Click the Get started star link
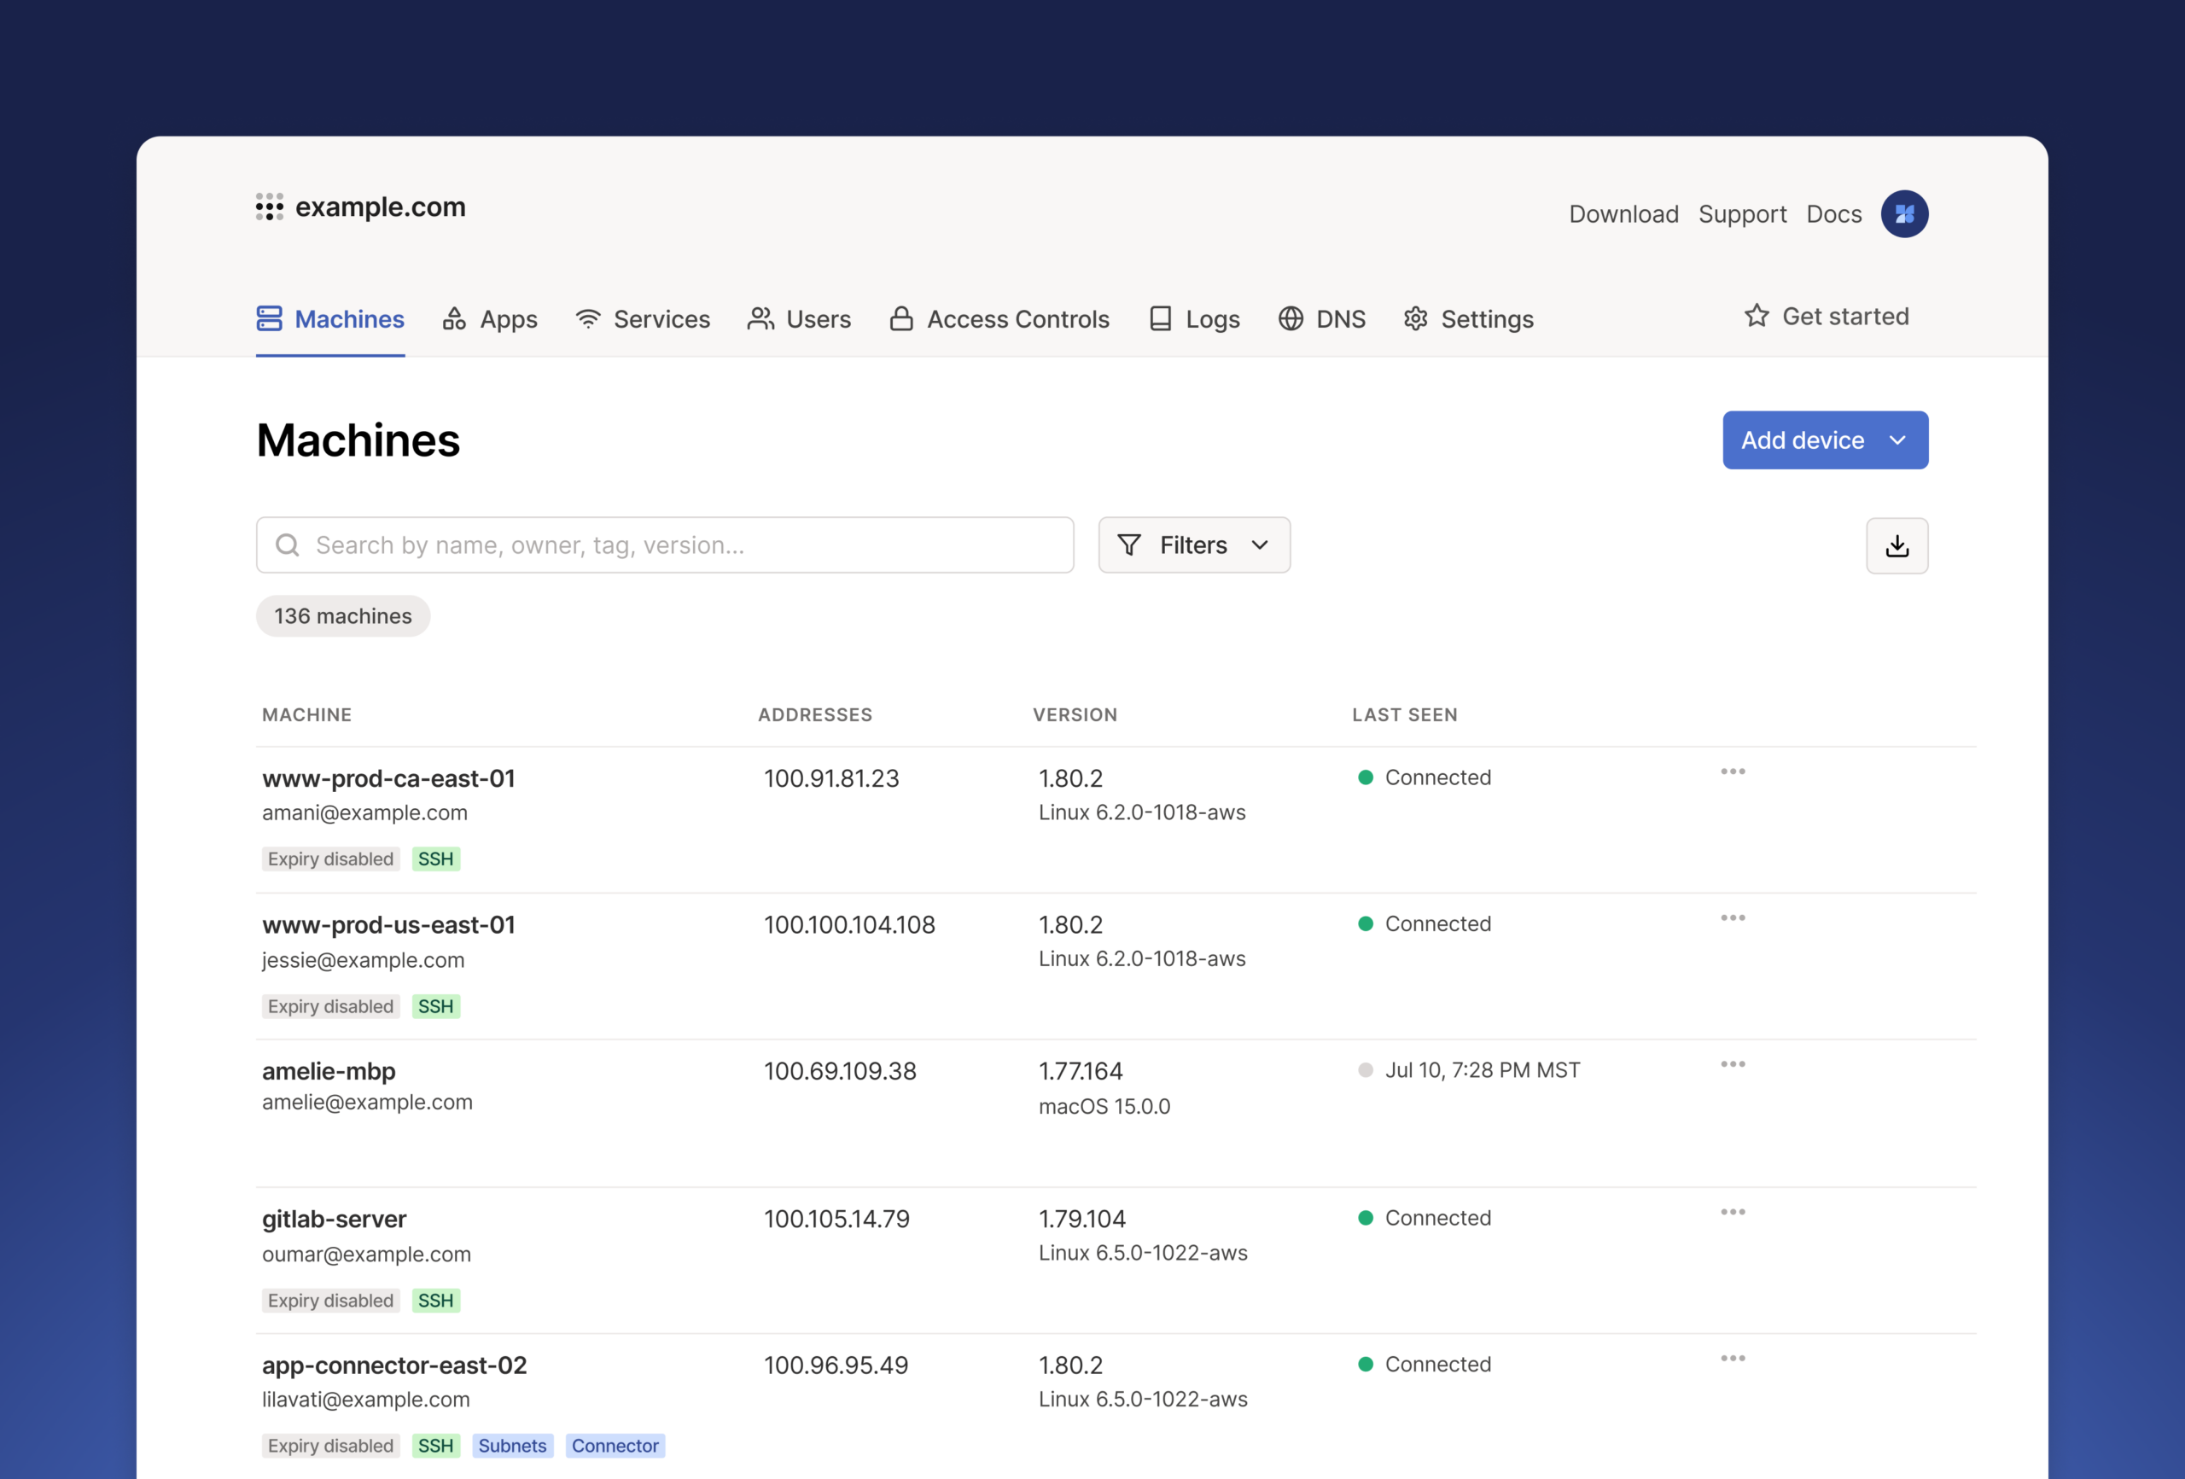This screenshot has height=1479, width=2185. (x=1827, y=316)
